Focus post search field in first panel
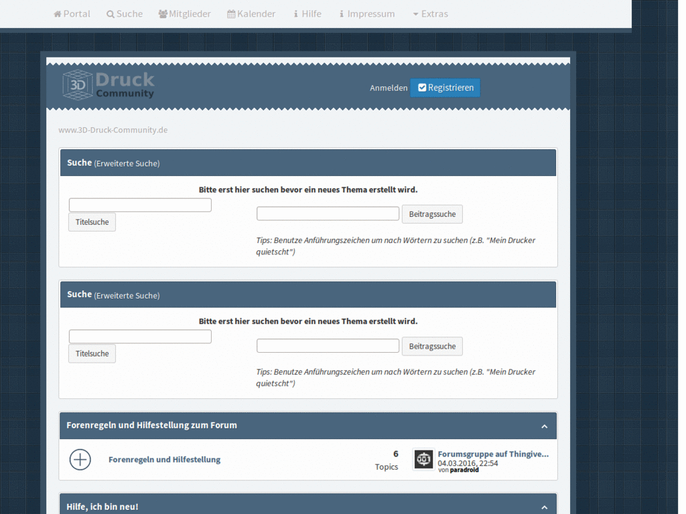This screenshot has width=686, height=514. (x=328, y=213)
